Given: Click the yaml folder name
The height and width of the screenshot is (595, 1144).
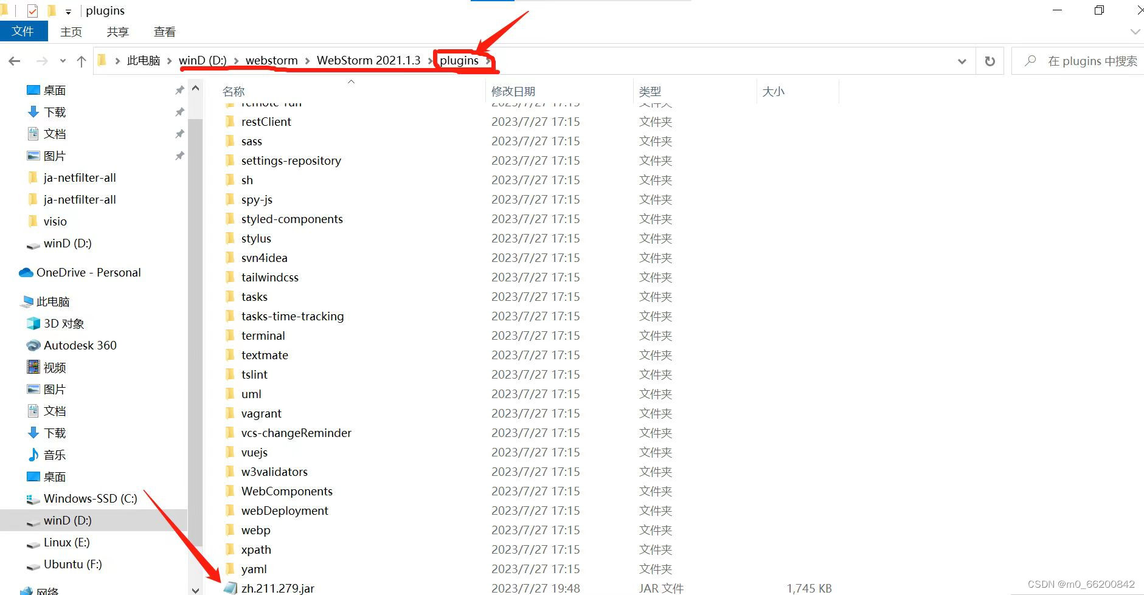Looking at the screenshot, I should coord(254,569).
